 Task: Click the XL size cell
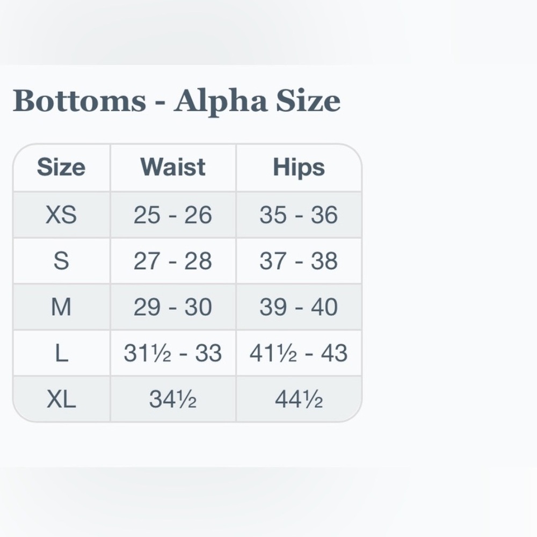click(61, 399)
